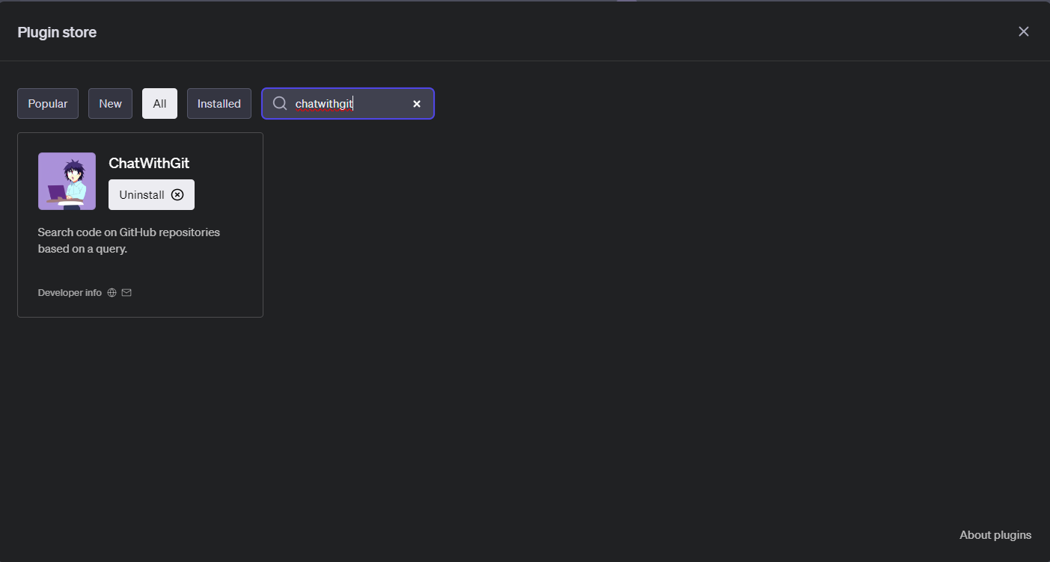This screenshot has width=1050, height=562.
Task: Switch to the Popular tab
Action: (x=47, y=103)
